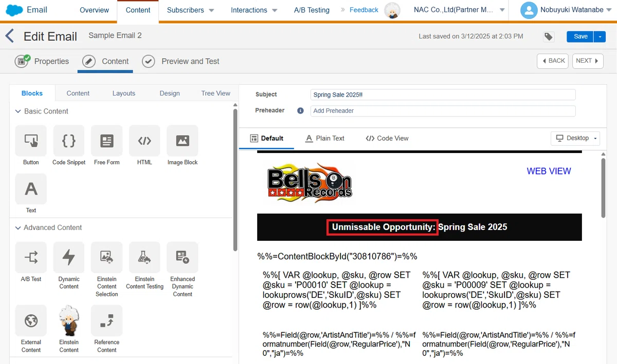
Task: Select the Default editor view
Action: [267, 138]
